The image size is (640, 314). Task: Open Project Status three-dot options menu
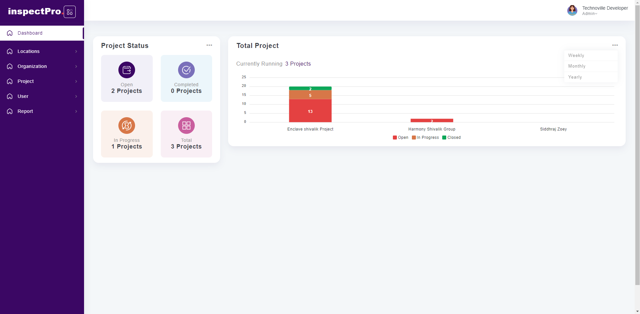(x=209, y=45)
